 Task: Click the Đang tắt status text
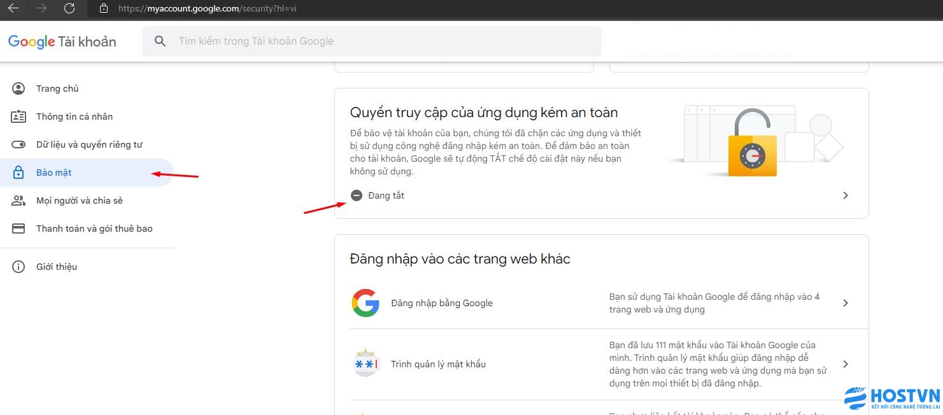click(x=386, y=195)
